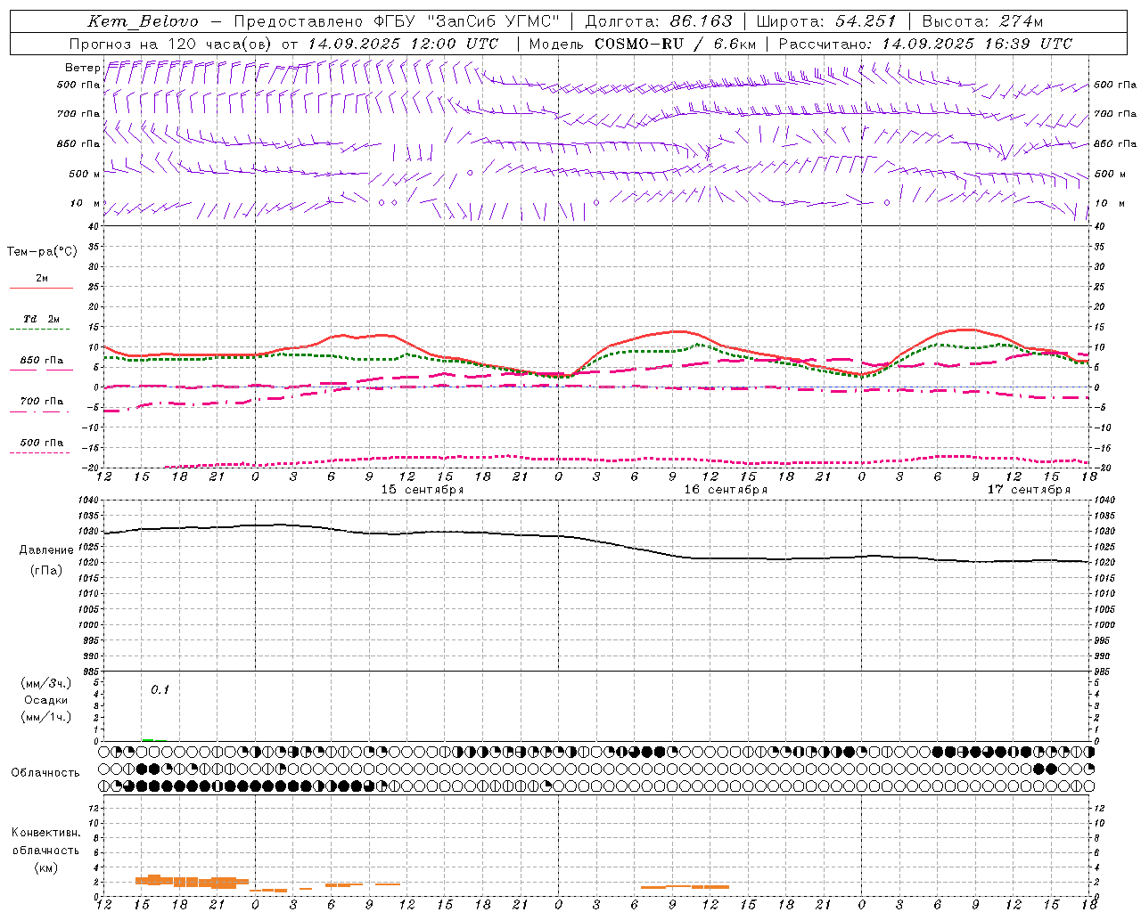Screen dimensions: 1141x912
Task: Click the (мм/1ч.) precipitation unit label
Action: pyautogui.click(x=46, y=717)
